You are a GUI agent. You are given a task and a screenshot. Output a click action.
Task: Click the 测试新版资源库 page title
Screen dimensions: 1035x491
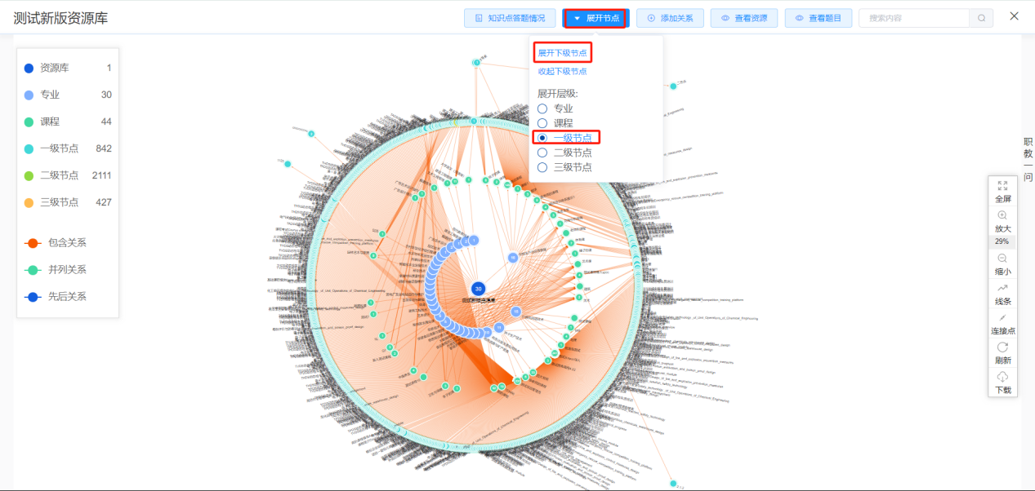pyautogui.click(x=60, y=18)
